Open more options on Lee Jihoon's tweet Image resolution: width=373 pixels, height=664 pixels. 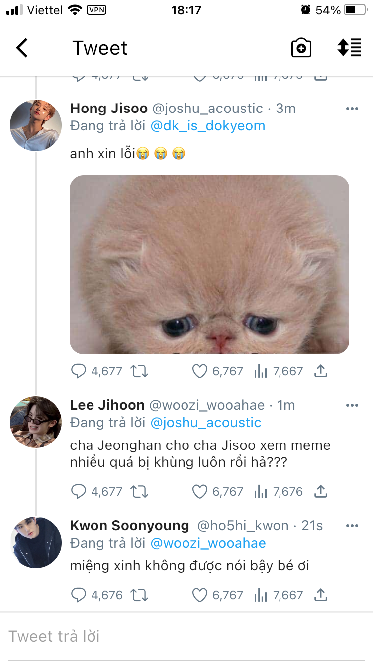click(352, 405)
